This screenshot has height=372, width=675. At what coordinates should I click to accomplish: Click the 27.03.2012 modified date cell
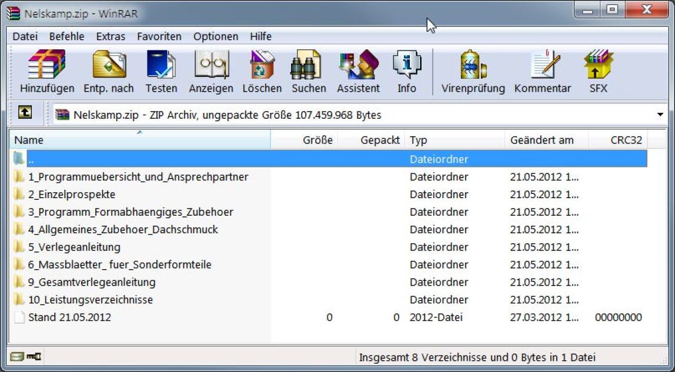[544, 317]
